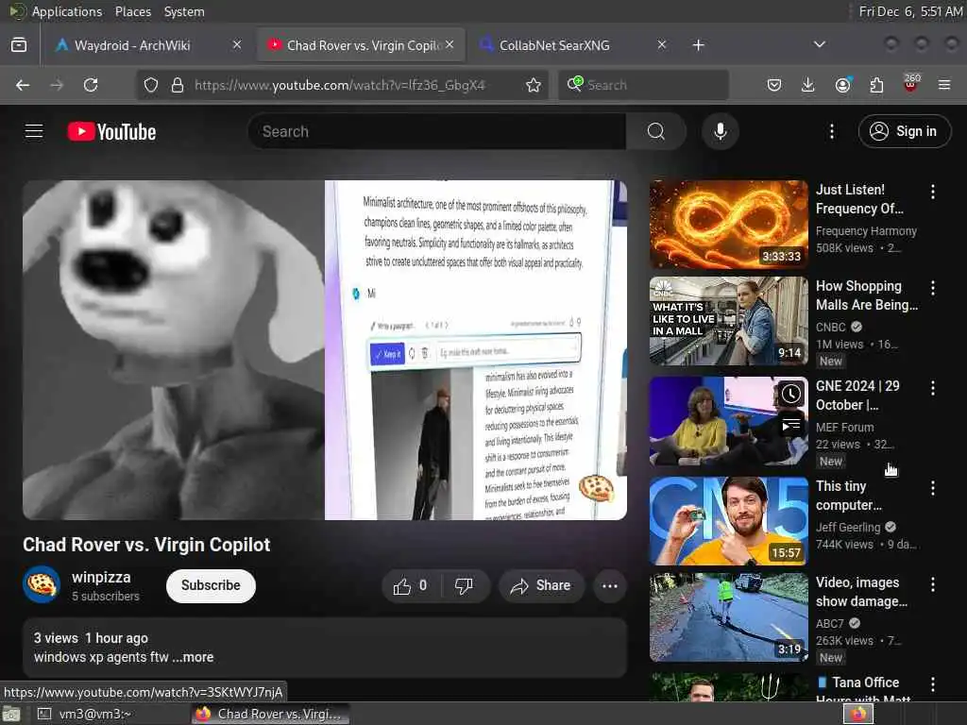Open a new browser tab

click(x=698, y=45)
